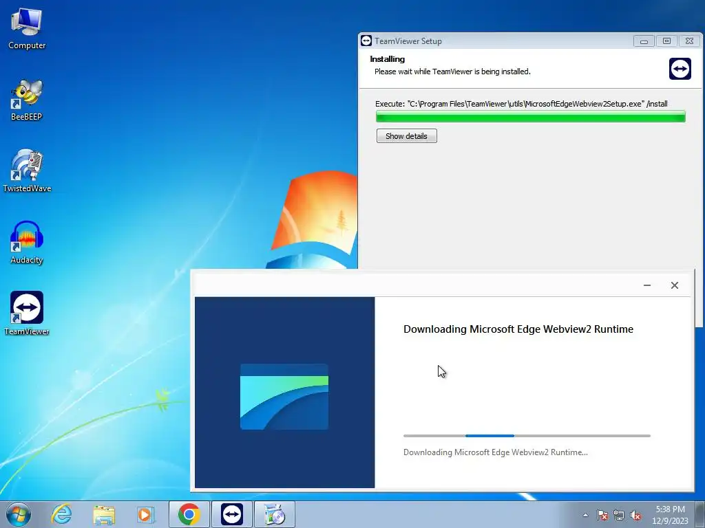705x528 pixels.
Task: Click Show details in TeamViewer Setup
Action: coord(406,136)
